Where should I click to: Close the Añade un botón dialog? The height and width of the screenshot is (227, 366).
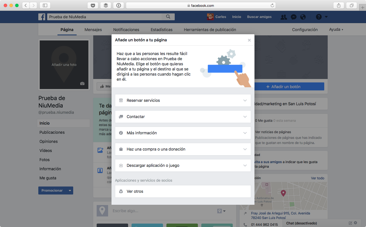click(x=249, y=40)
